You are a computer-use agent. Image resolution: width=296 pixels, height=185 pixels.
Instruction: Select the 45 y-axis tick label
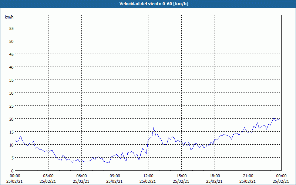click(x=11, y=54)
